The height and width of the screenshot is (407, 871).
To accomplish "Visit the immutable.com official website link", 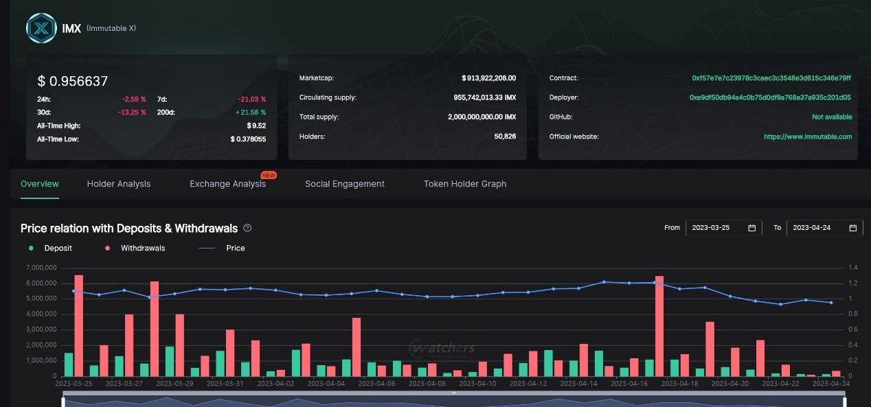I will point(808,137).
